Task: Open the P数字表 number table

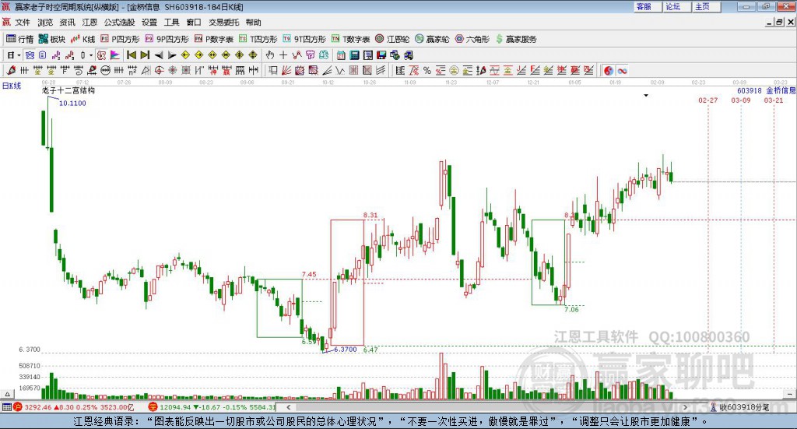Action: tap(213, 39)
